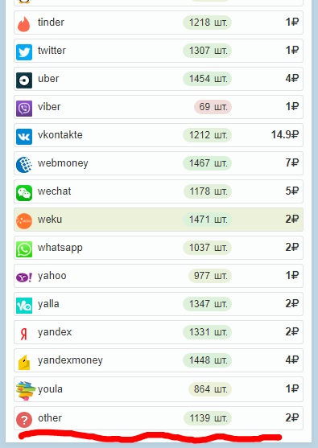
Task: Choose the question mark icon for other
Action: pyautogui.click(x=24, y=420)
